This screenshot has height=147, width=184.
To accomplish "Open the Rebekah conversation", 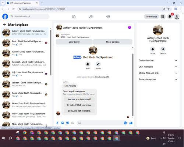I will [25, 64].
